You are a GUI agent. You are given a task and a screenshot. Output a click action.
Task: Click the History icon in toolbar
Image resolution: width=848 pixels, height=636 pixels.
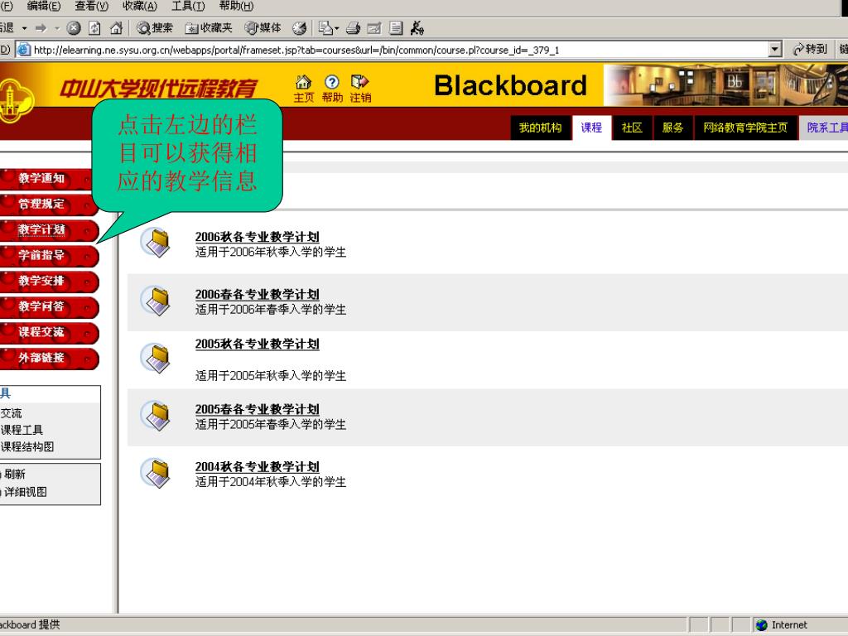[299, 27]
